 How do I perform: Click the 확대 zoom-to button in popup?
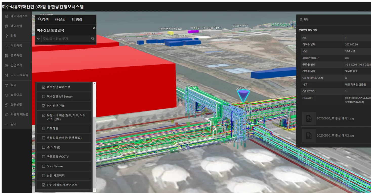pyautogui.click(x=304, y=20)
